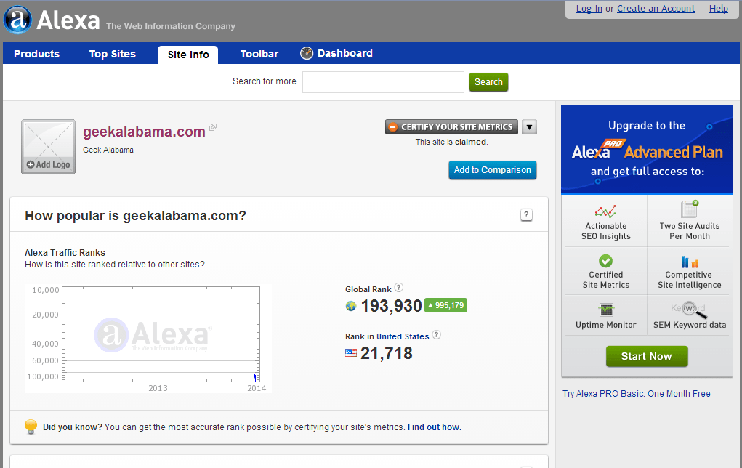
Task: Click the Start Now button
Action: coord(646,356)
